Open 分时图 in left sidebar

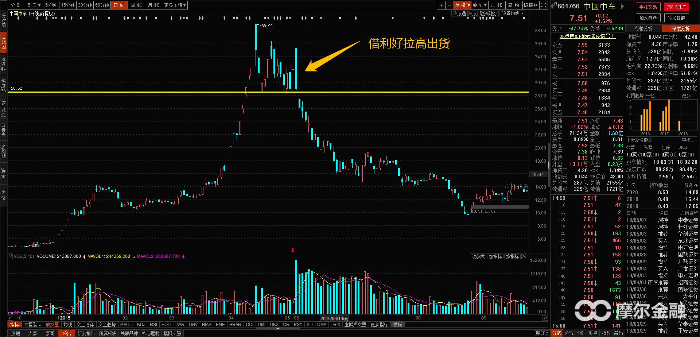click(x=4, y=20)
